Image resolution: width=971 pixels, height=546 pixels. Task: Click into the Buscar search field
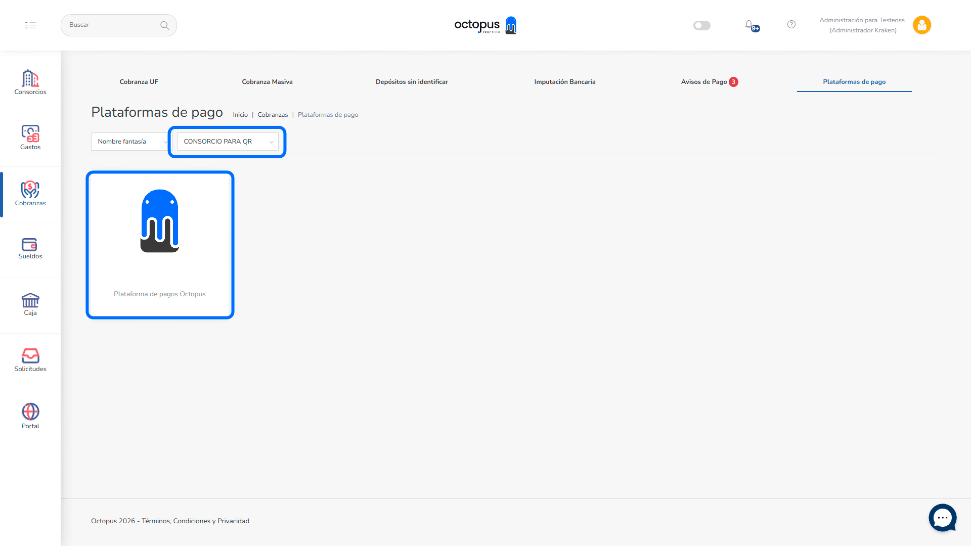coord(112,25)
